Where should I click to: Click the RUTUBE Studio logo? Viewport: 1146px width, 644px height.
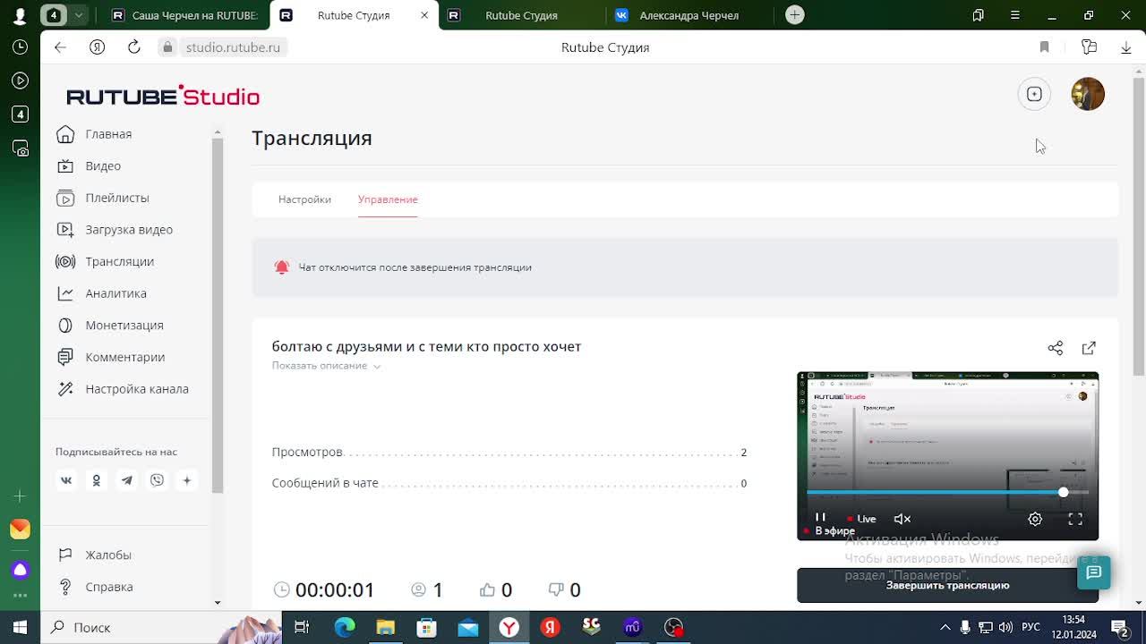tap(163, 96)
